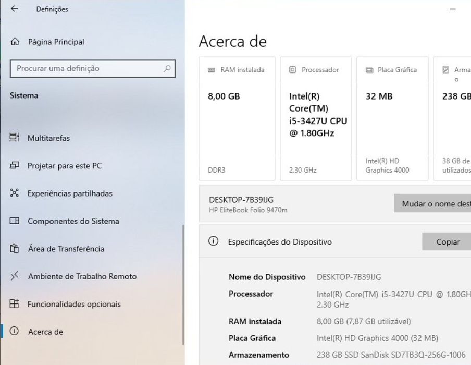Click the Processador i5-3427U card
Image resolution: width=471 pixels, height=365 pixels.
316,119
